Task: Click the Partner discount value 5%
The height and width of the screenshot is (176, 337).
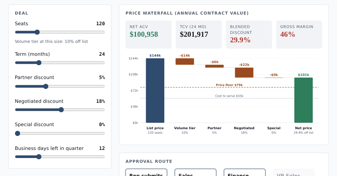Action: pos(102,77)
